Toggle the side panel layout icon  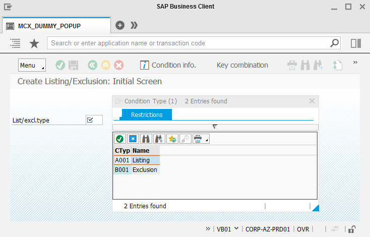tap(356, 43)
